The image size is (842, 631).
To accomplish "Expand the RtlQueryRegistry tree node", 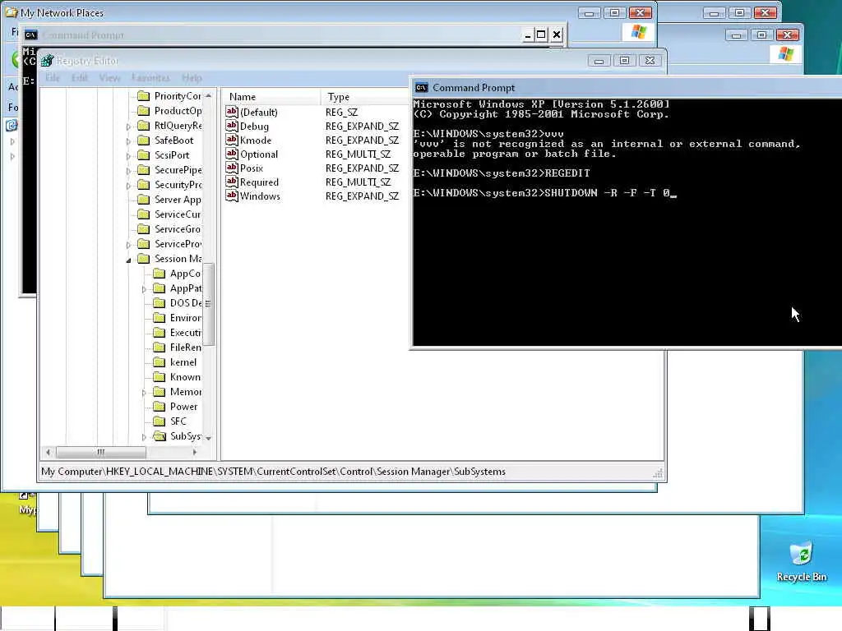I will tap(128, 127).
